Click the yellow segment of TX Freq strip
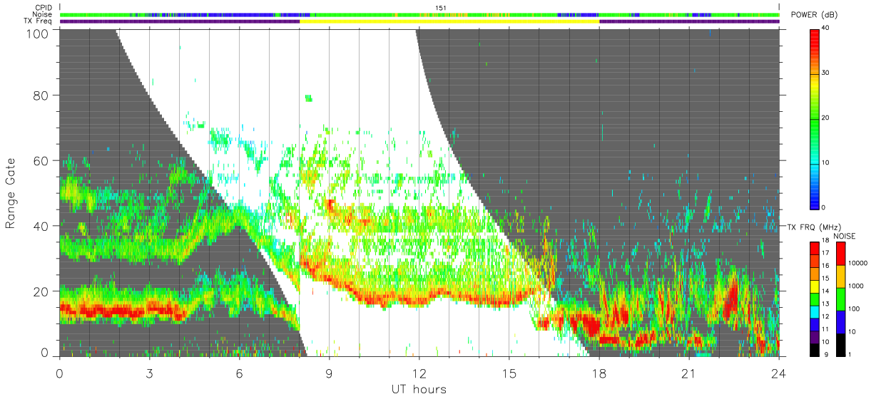 point(449,21)
